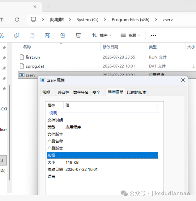196x201 pixels.
Task: Click the Paste clipboard icon
Action: click(32, 35)
